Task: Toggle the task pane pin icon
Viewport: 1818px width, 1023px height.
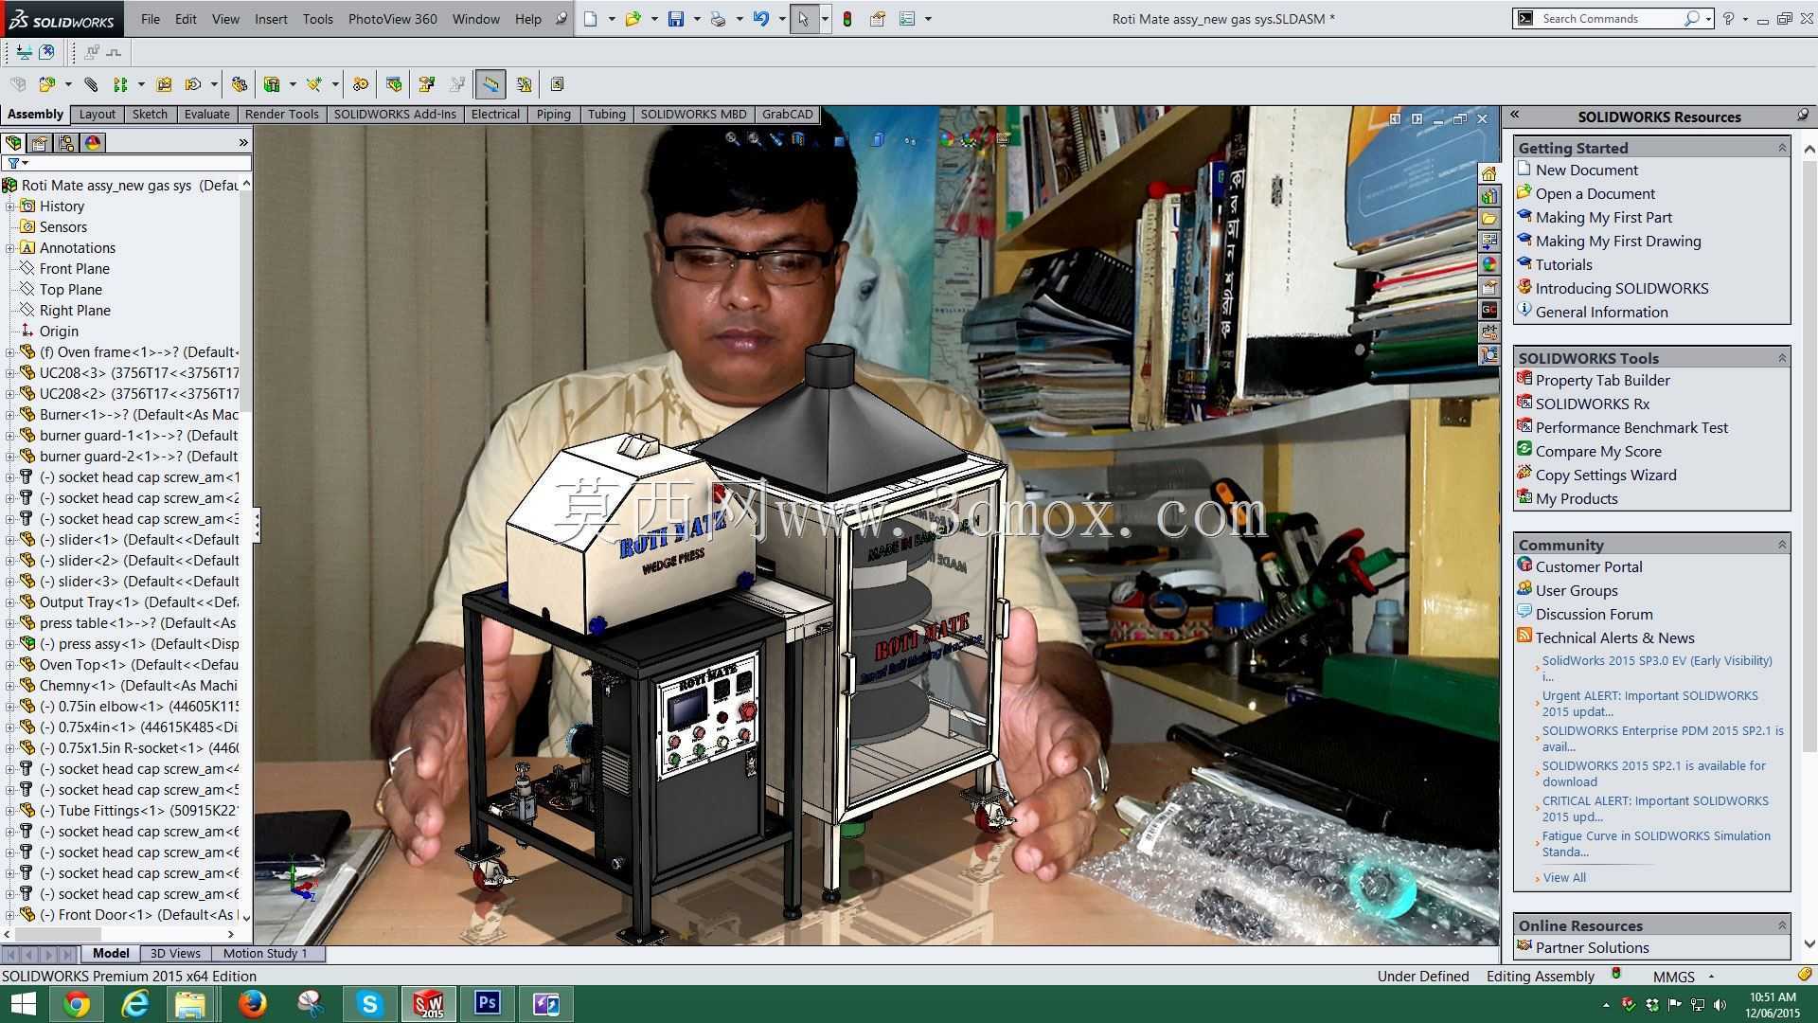Action: click(1803, 115)
